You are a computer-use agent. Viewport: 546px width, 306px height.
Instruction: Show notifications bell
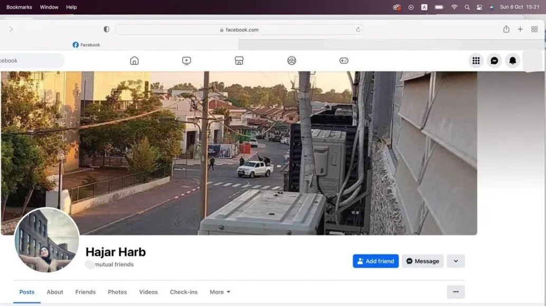click(512, 61)
